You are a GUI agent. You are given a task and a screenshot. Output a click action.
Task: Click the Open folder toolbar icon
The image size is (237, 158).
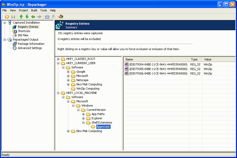point(7,17)
